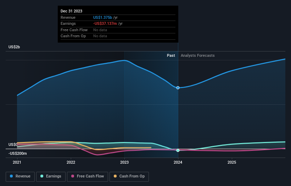Screen dimensions: 291x186
Task: Toggle the Revenue legend button
Action: 20,176
